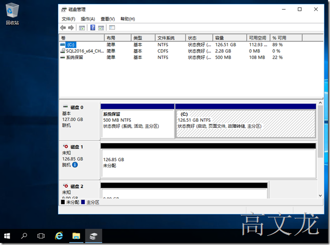Select the SQL2016_x64_CH disc icon

[x=63, y=51]
